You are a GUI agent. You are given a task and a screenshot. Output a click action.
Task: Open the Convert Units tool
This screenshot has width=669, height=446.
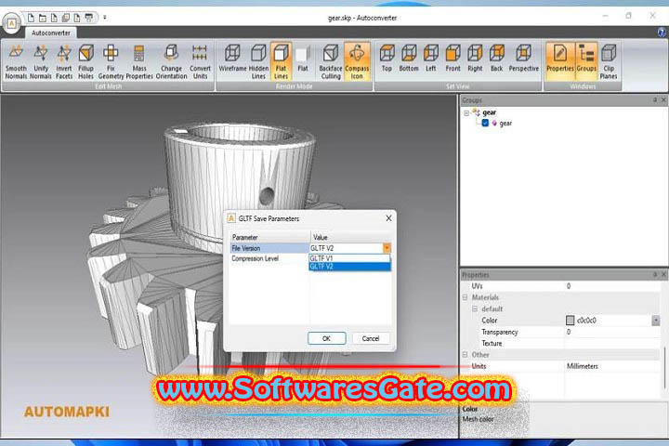coord(200,61)
